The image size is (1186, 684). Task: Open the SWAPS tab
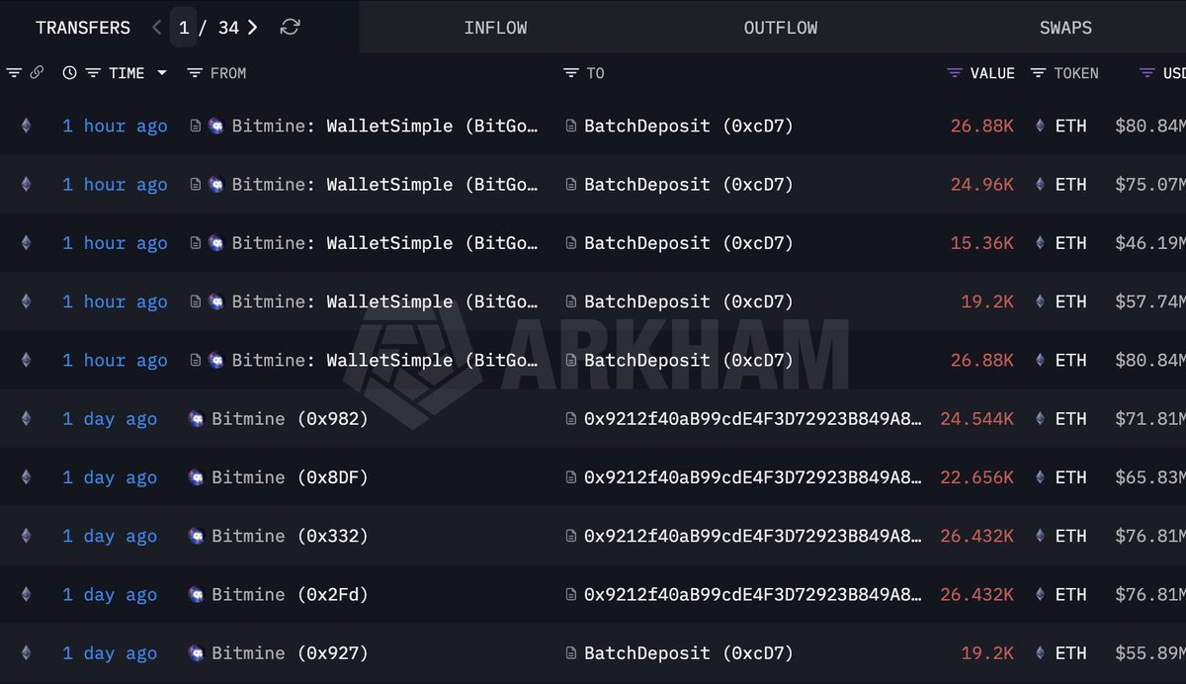click(1065, 28)
